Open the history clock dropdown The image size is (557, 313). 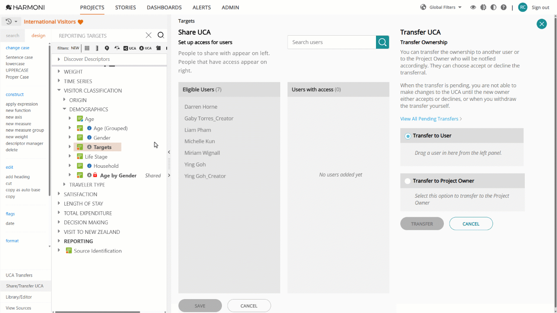11,22
